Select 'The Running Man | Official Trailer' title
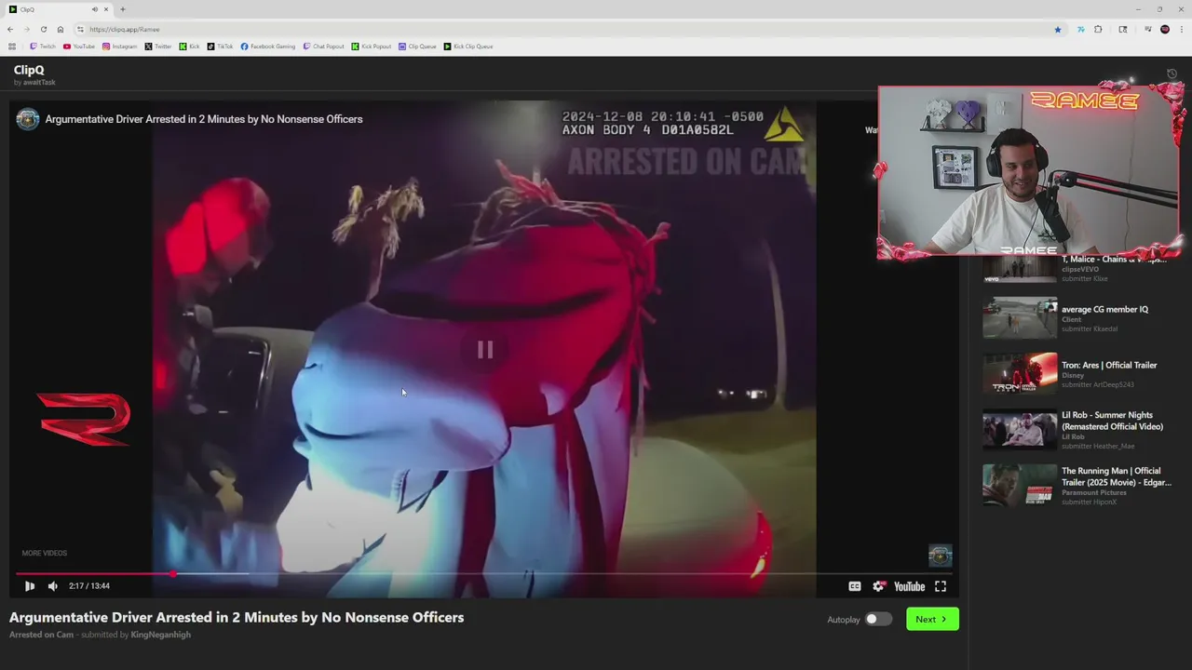The image size is (1192, 670). click(x=1117, y=476)
